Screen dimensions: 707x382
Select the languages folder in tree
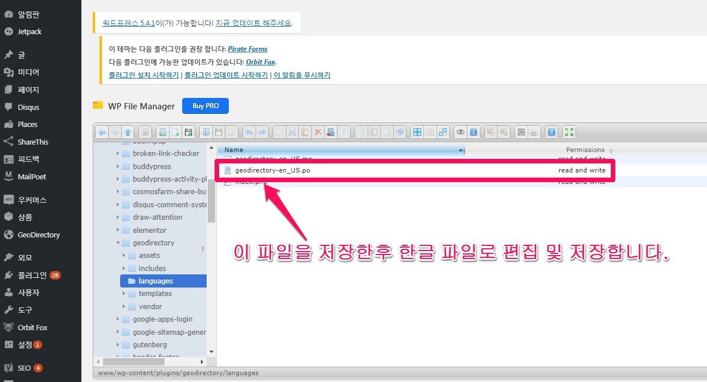[x=163, y=281]
